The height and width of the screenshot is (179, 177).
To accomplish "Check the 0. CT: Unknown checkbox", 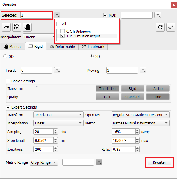I will coord(63,31).
